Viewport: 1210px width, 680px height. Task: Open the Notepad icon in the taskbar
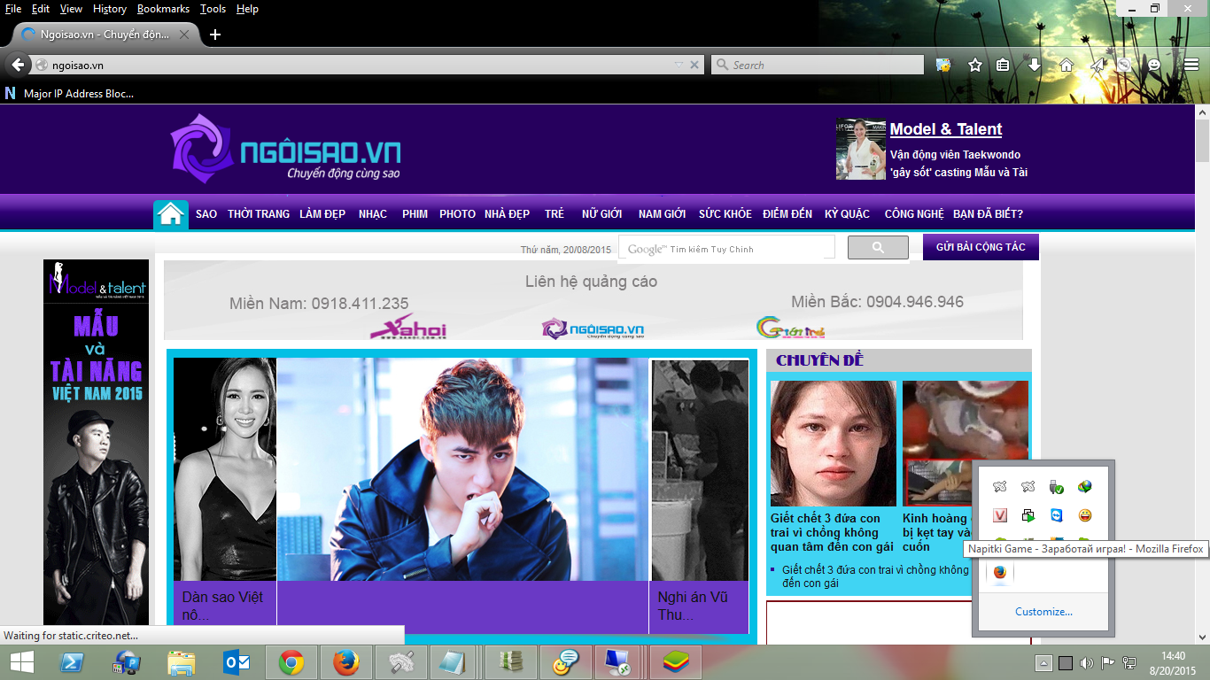tap(452, 662)
